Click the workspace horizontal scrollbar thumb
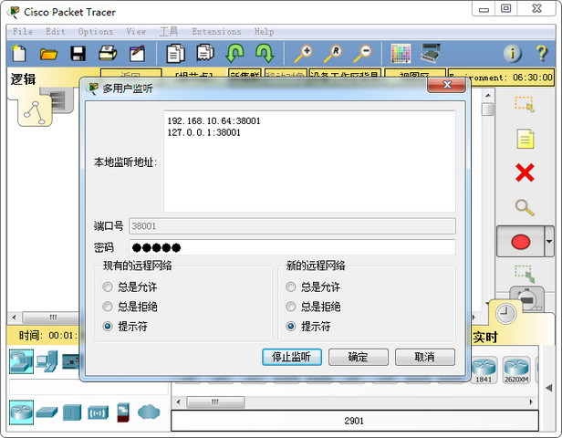Screen dimensions: 562x438 click(x=51, y=318)
